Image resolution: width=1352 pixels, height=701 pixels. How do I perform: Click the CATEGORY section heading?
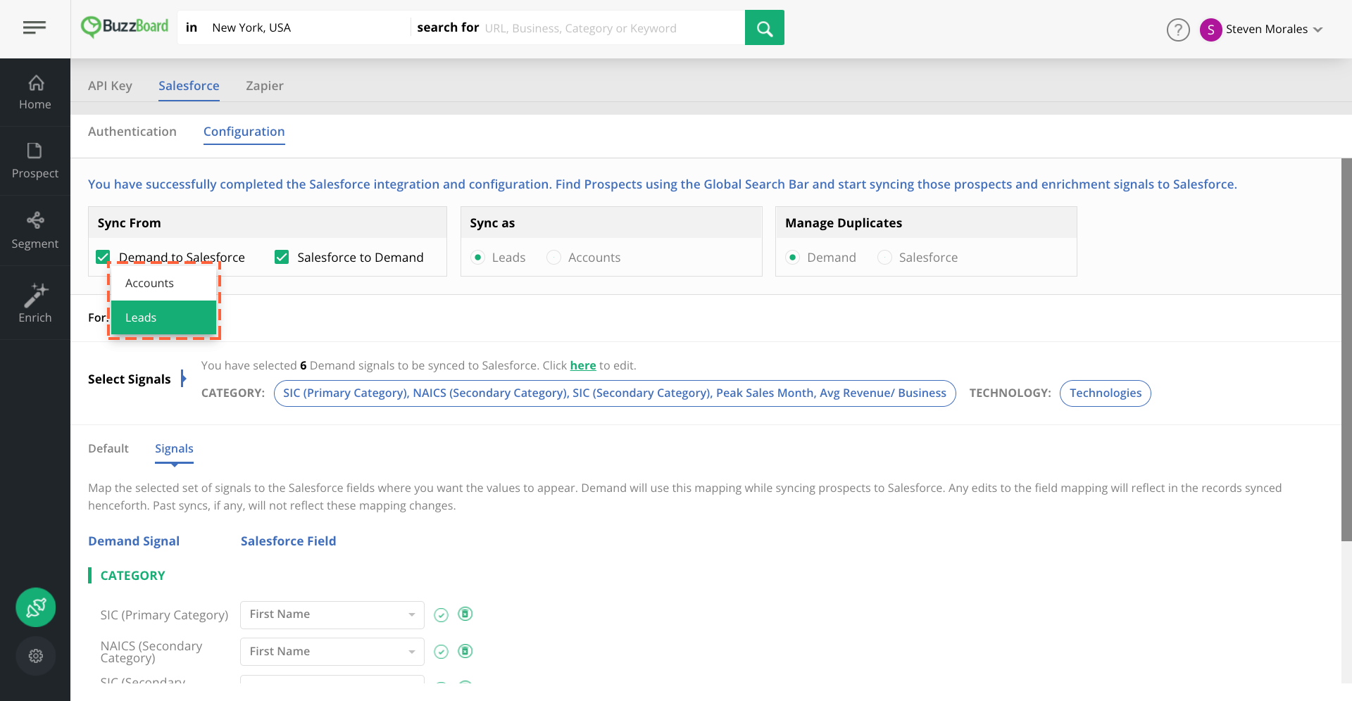[x=133, y=576]
